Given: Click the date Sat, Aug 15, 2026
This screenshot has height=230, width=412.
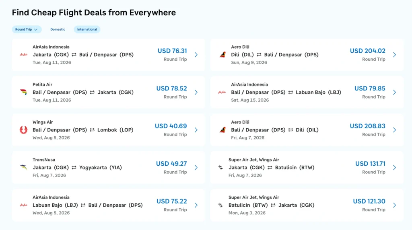Looking at the screenshot, I should [x=250, y=100].
